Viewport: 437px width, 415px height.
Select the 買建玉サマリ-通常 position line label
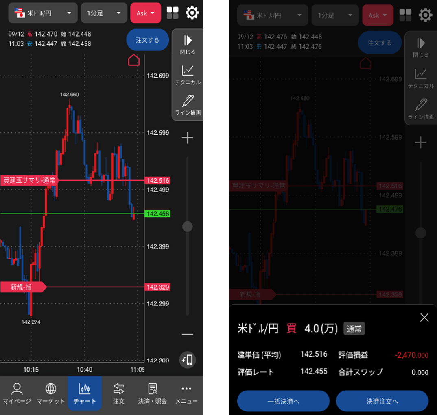30,180
